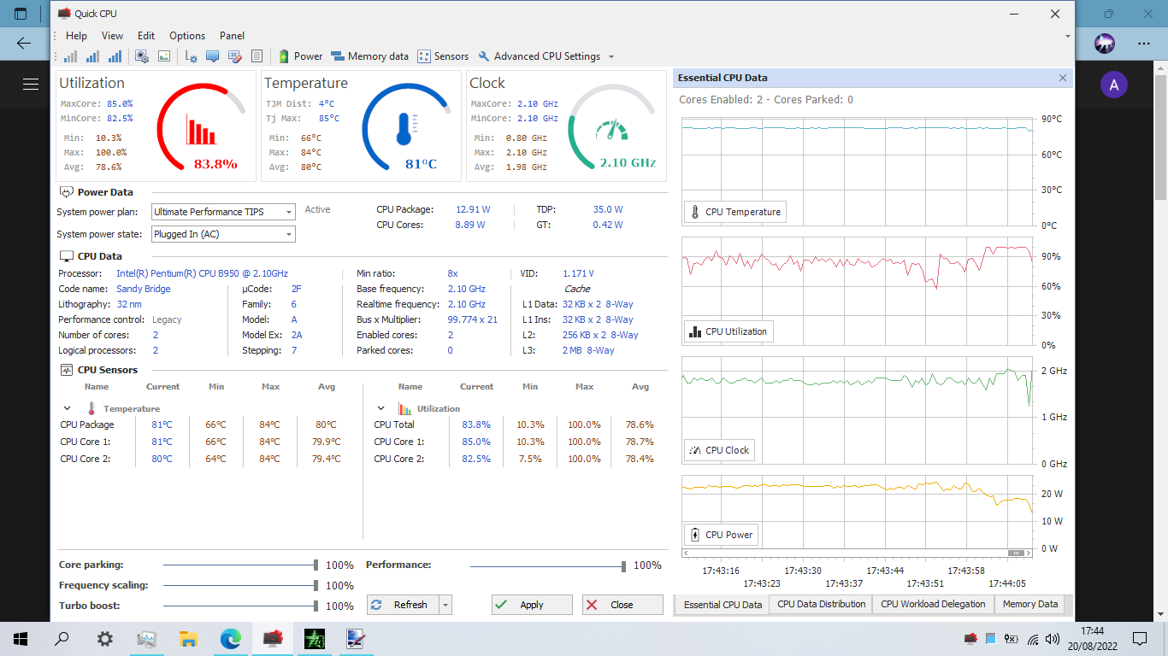The height and width of the screenshot is (656, 1168).
Task: Close the Essential CPU Data panel
Action: point(1063,78)
